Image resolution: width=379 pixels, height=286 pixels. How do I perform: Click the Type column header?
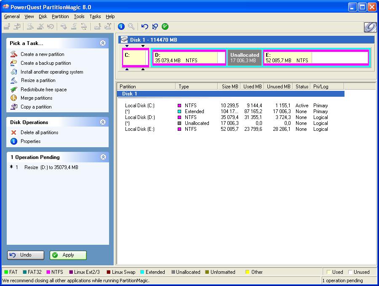pos(197,86)
